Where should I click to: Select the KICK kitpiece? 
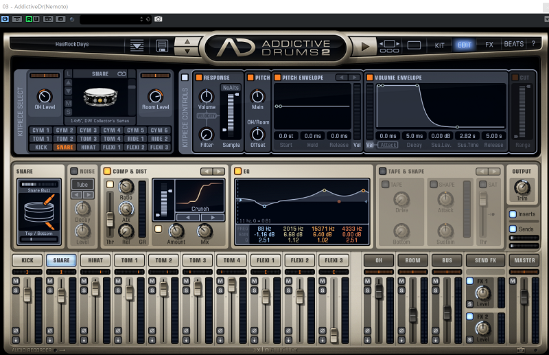tap(40, 147)
